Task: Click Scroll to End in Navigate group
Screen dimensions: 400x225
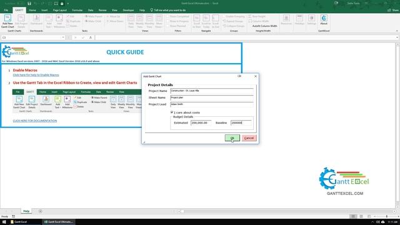Action: click(x=216, y=21)
